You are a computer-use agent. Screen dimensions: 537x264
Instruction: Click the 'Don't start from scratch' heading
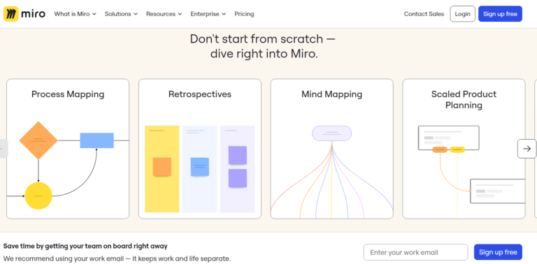[x=263, y=46]
